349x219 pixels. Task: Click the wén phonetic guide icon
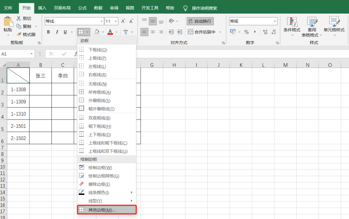click(126, 32)
